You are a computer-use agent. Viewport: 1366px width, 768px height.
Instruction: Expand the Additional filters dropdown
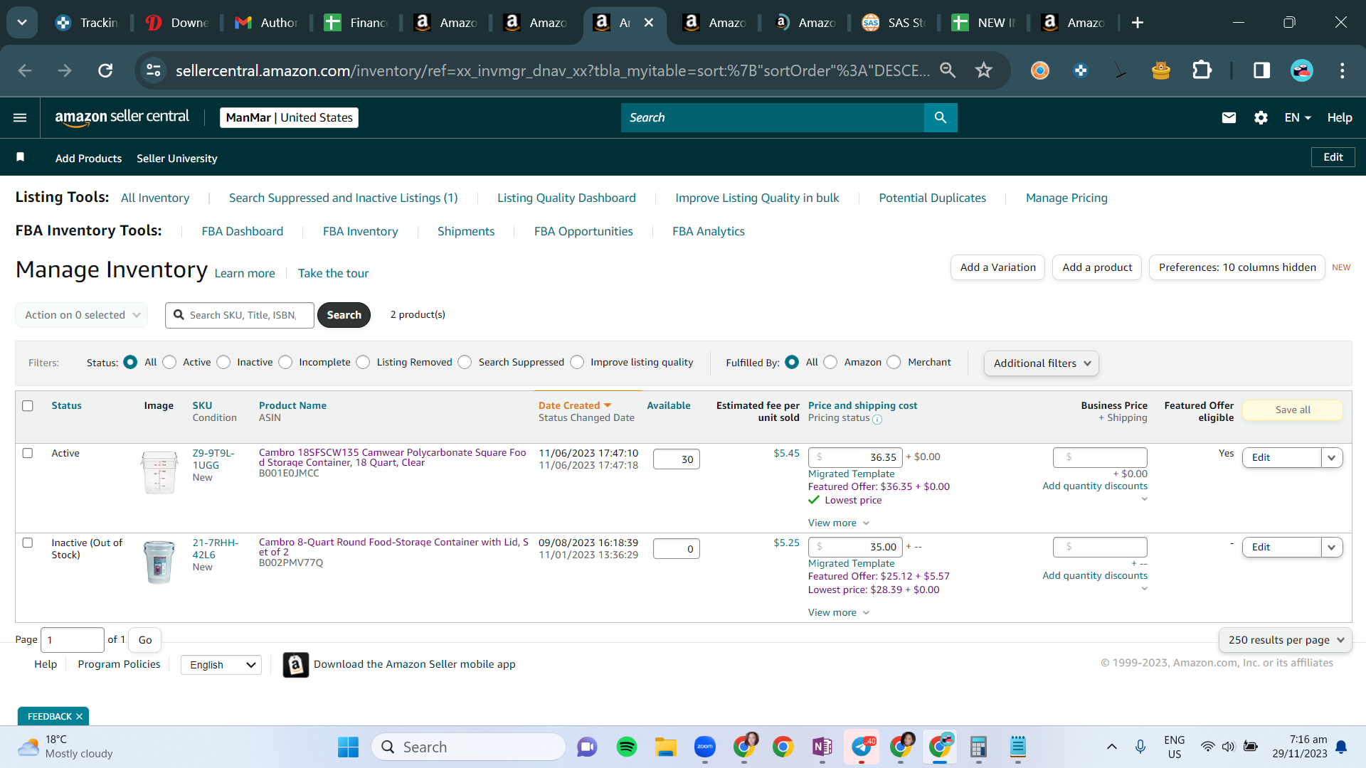click(1042, 363)
